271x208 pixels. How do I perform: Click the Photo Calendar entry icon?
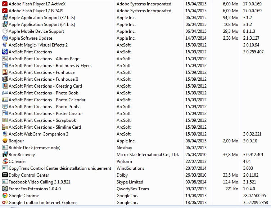click(5, 99)
